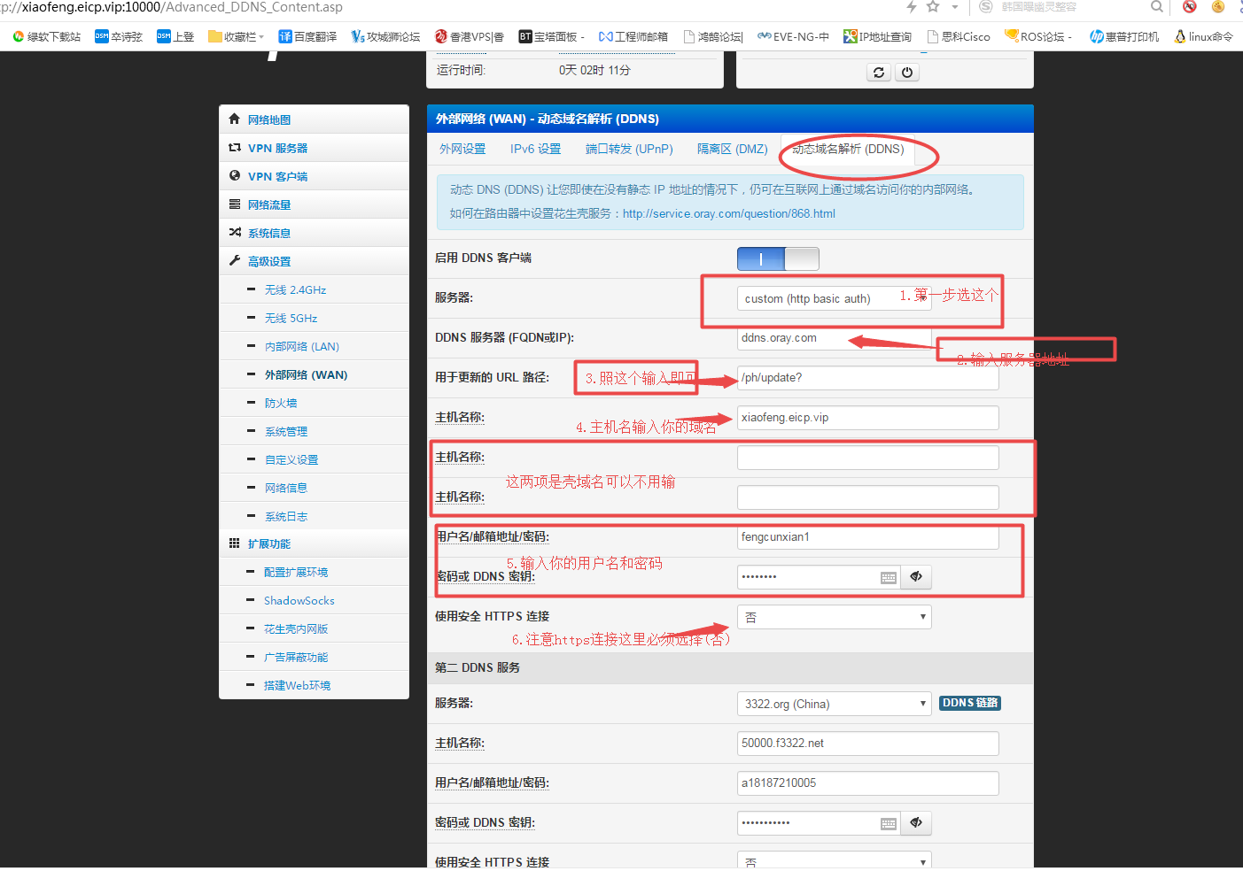
Task: Switch to the 外网设置 tab
Action: tap(462, 149)
